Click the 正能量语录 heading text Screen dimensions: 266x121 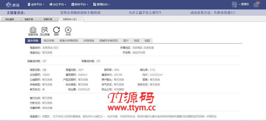point(16,13)
